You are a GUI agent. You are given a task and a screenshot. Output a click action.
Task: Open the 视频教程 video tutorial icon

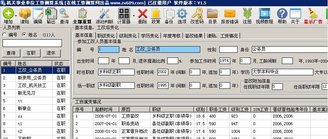[x=264, y=13]
